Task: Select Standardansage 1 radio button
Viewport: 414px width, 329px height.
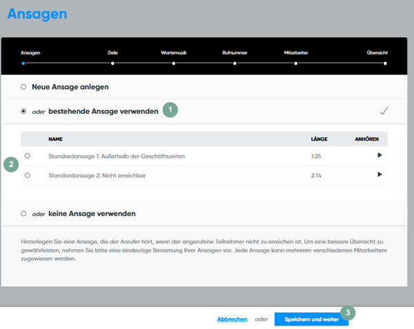Action: pos(27,156)
